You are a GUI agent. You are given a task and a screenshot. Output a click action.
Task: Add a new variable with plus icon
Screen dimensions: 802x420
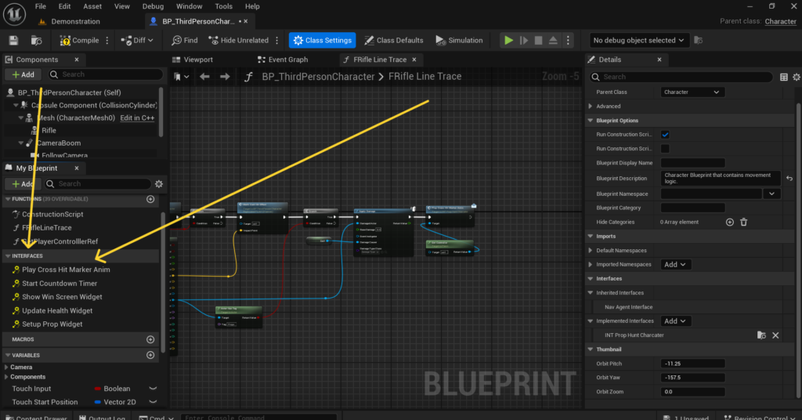click(150, 355)
